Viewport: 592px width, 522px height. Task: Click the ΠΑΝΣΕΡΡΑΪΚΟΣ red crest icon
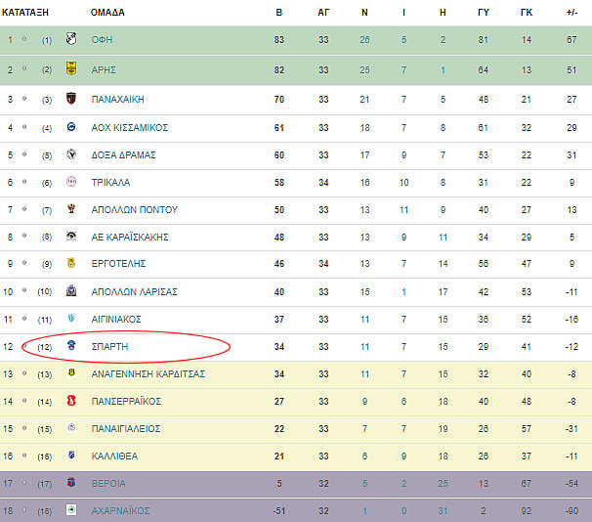(x=71, y=401)
